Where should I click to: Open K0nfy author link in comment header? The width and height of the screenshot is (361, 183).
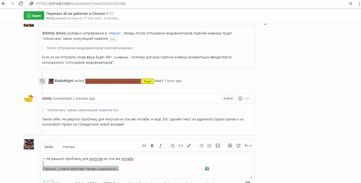tap(47, 99)
